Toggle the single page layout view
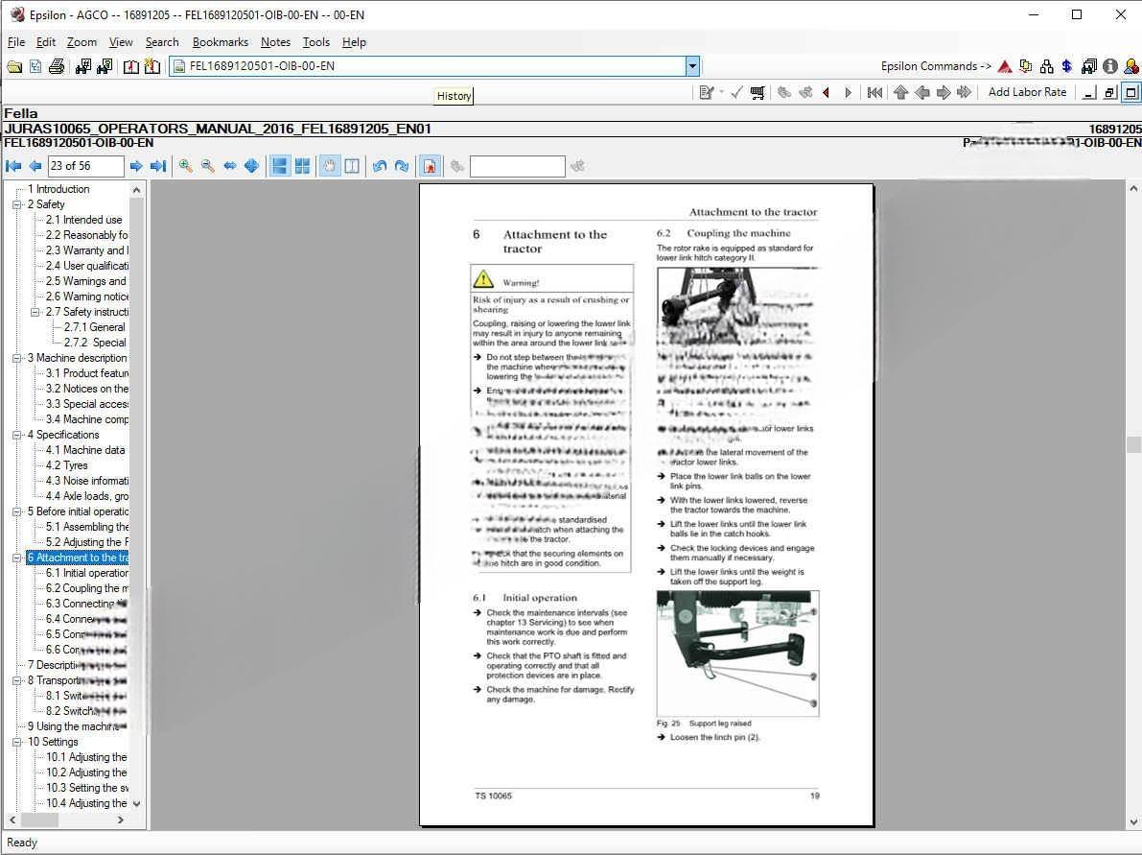 (x=280, y=166)
